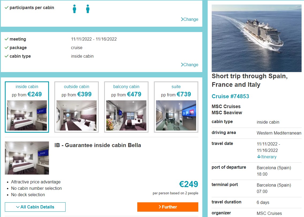Select the inside cabin card from €249
This screenshot has height=217, width=304.
click(27, 107)
